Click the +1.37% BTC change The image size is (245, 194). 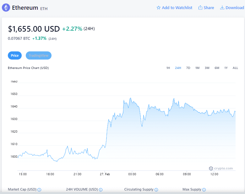[39, 38]
